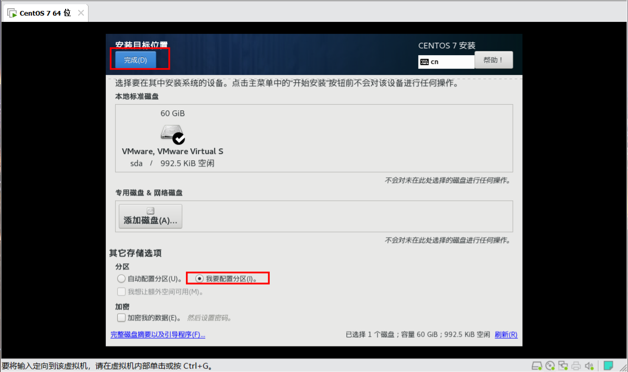This screenshot has width=628, height=372.
Task: Click the CD/DVD drive status icon
Action: click(550, 365)
